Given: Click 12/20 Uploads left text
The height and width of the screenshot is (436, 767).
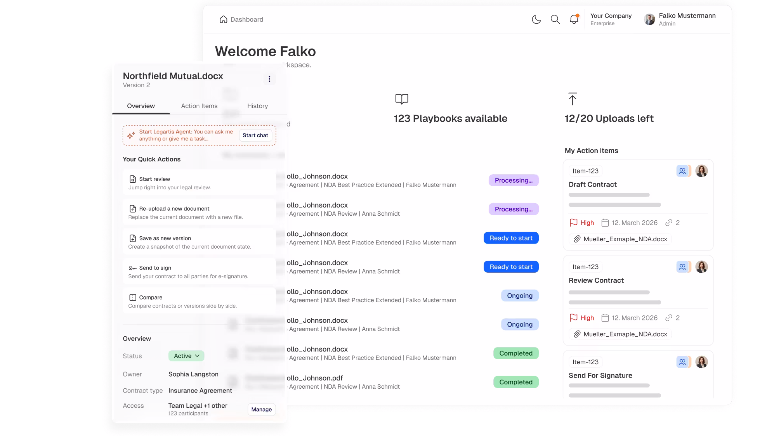Looking at the screenshot, I should pyautogui.click(x=609, y=119).
